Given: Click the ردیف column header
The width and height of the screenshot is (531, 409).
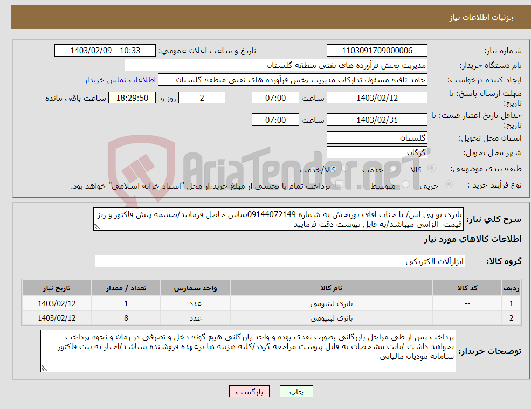Looking at the screenshot, I should click(511, 288).
